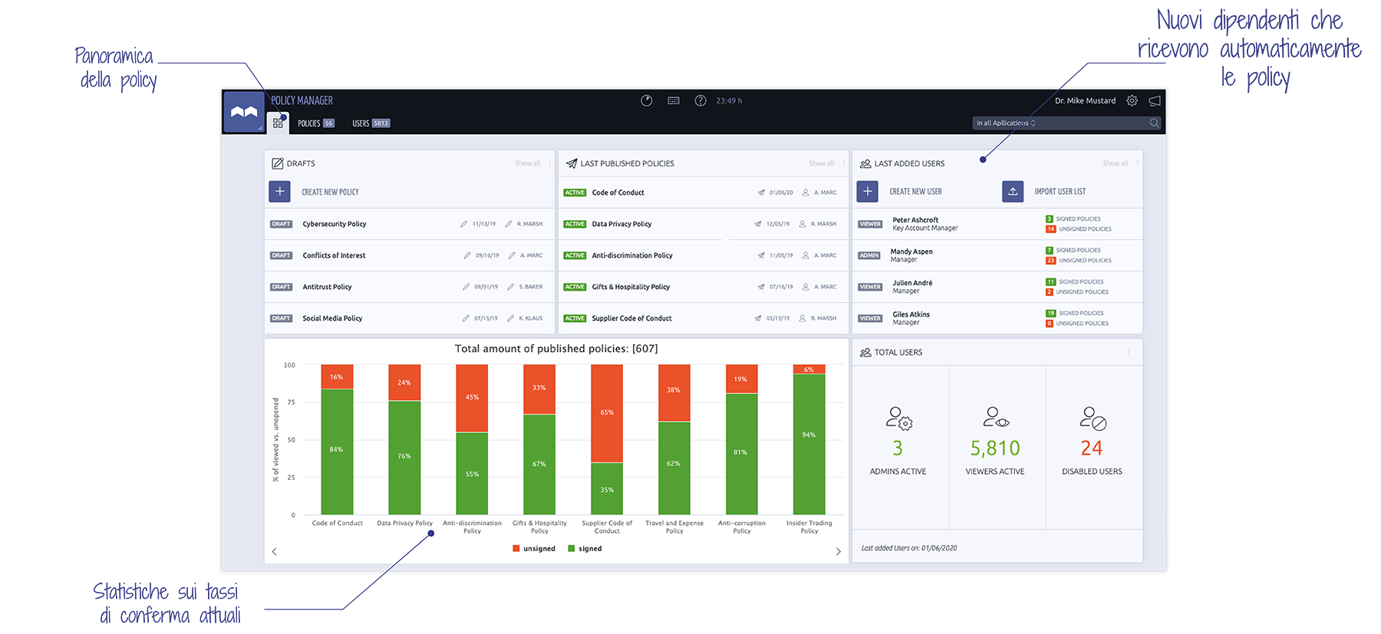
Task: Click the Viewers Active eye-user icon
Action: pyautogui.click(x=996, y=418)
